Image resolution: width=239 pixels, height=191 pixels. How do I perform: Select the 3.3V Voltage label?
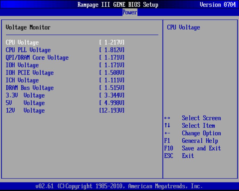(25, 95)
